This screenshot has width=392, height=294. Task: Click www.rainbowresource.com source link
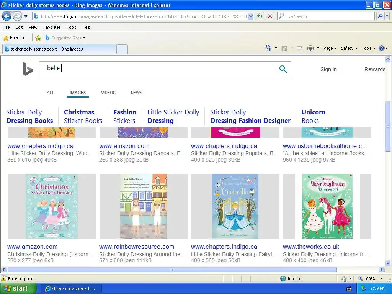[x=137, y=247]
